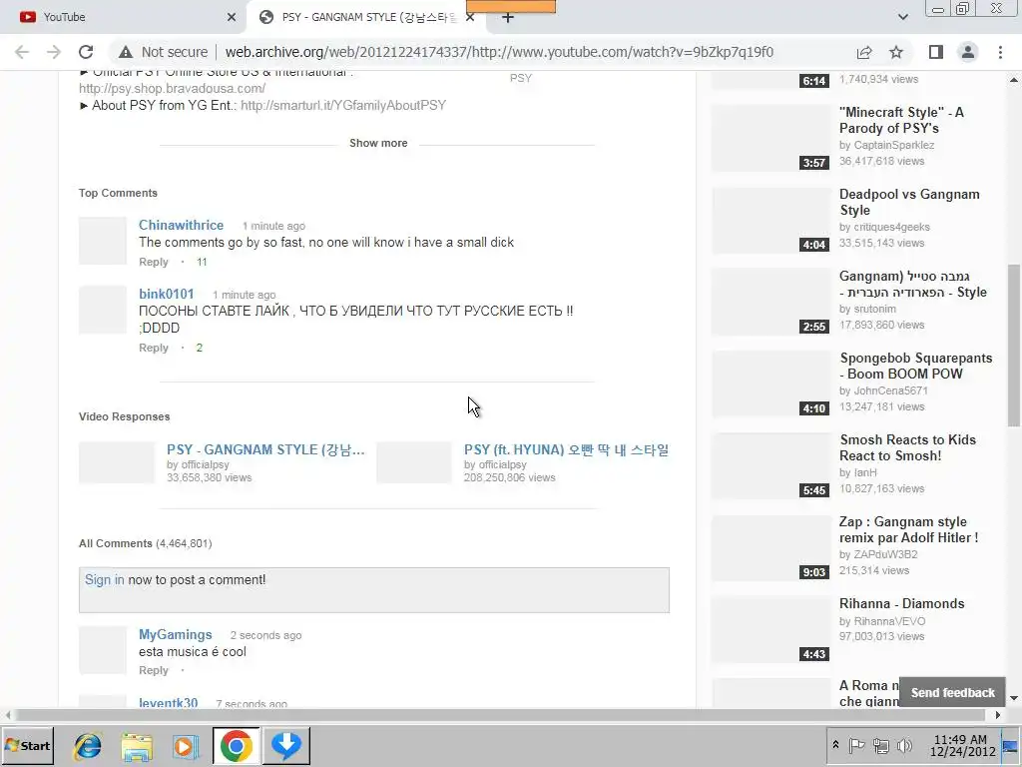Close the PSY Gangnam Style tab
Viewport: 1022px width, 767px height.
point(470,17)
